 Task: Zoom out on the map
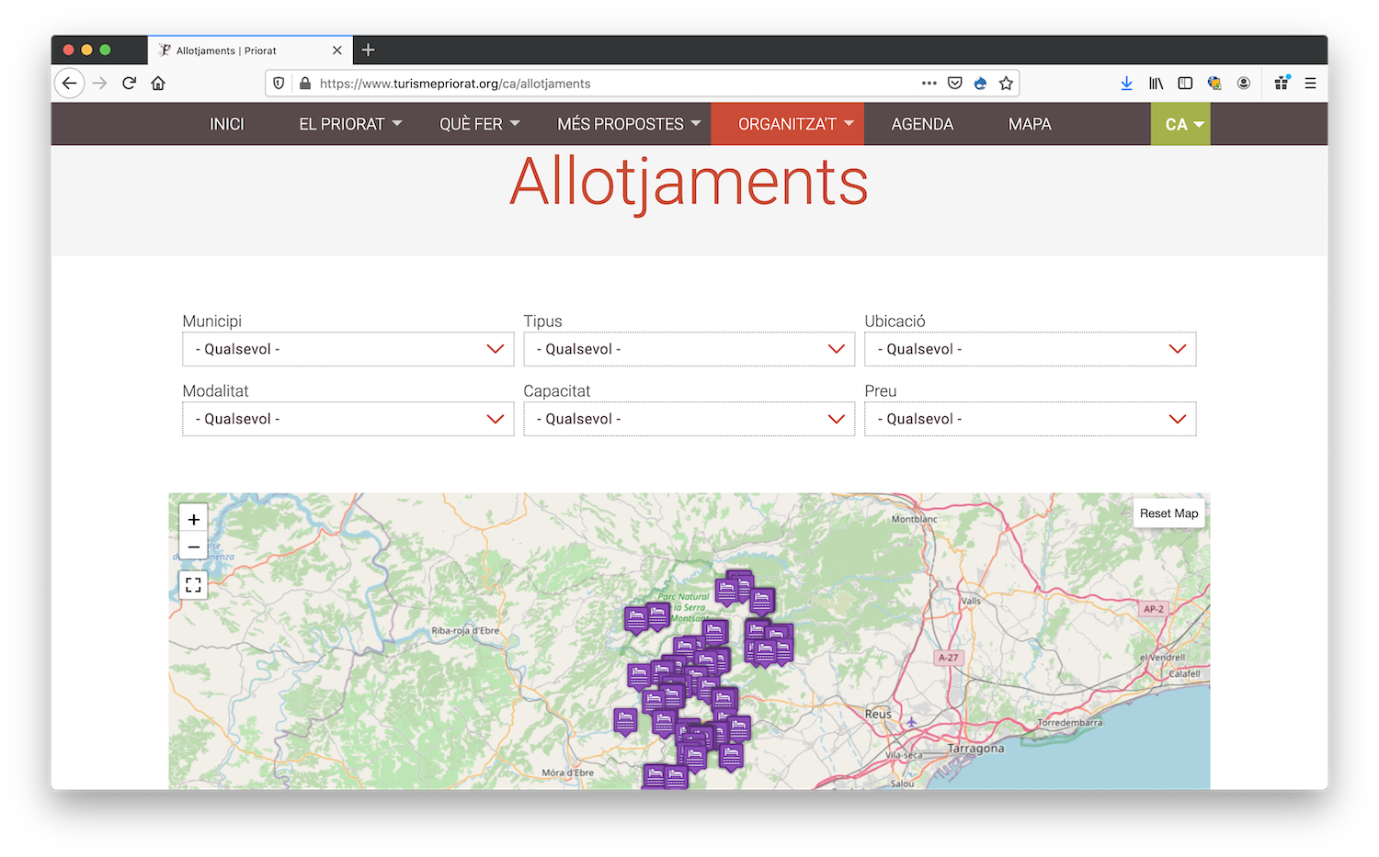tap(193, 547)
